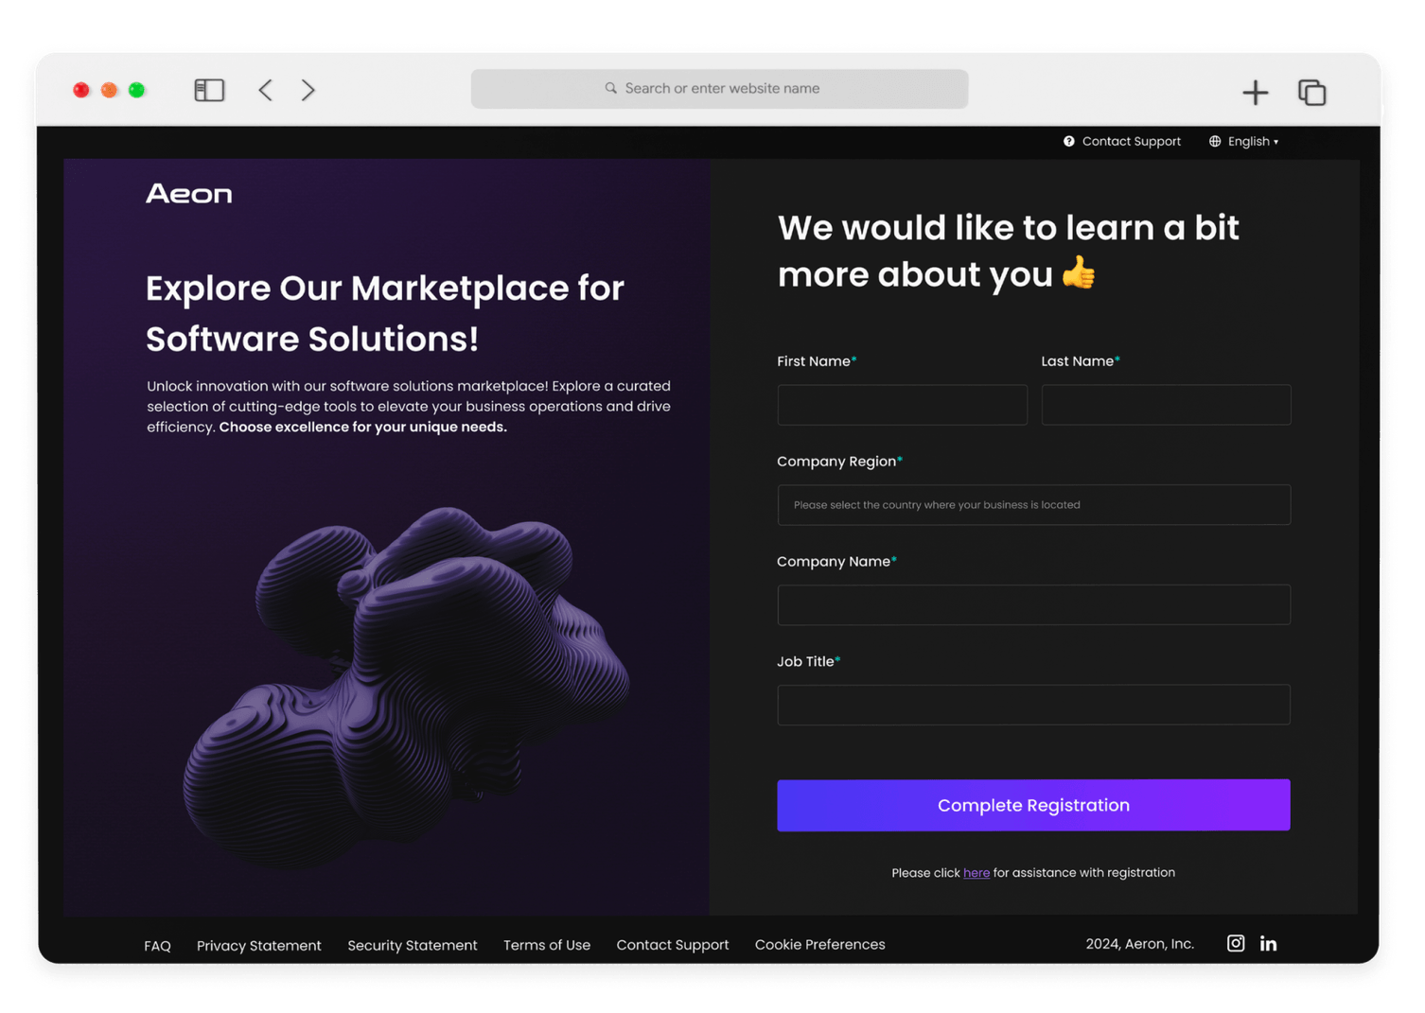Click the '2024, Aeon, Inc.' copyright text
Screen dimensions: 1425x1013
[1140, 944]
